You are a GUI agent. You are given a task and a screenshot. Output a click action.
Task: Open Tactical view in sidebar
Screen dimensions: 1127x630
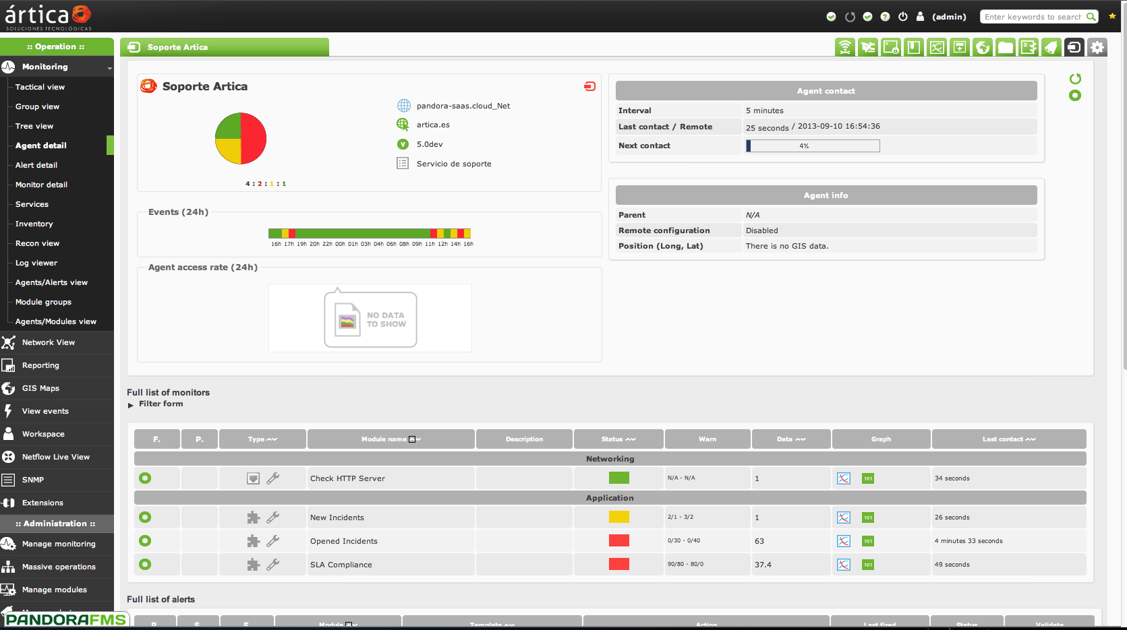40,87
